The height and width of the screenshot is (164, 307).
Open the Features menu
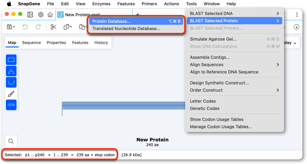point(126,4)
